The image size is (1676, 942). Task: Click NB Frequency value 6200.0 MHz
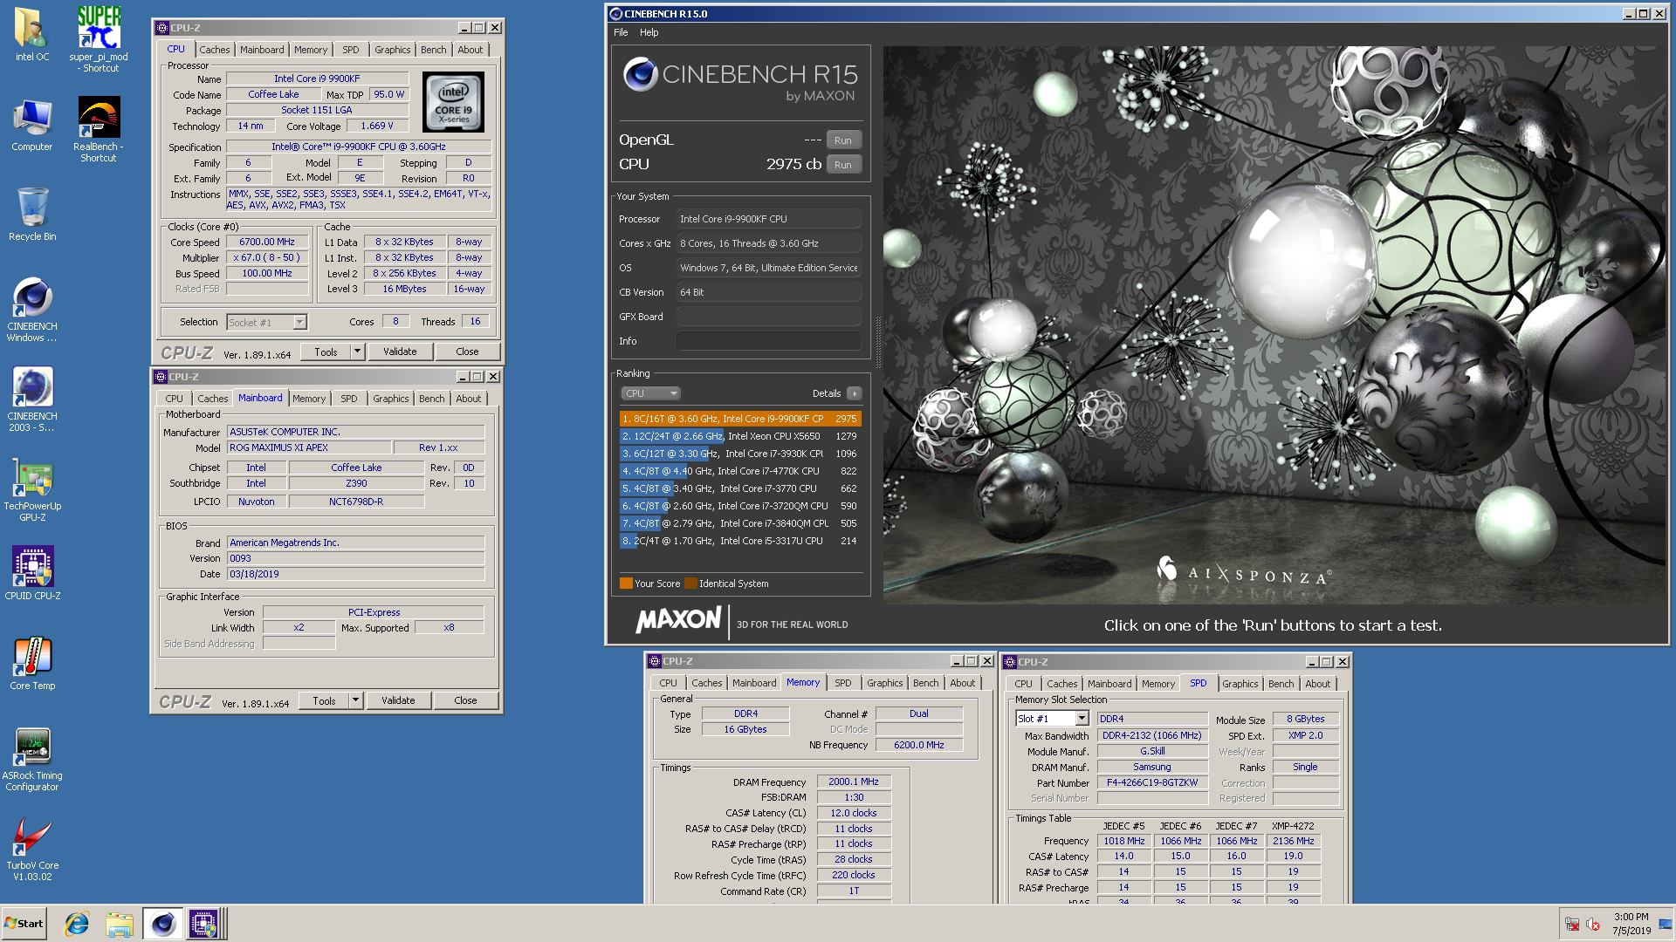point(919,745)
